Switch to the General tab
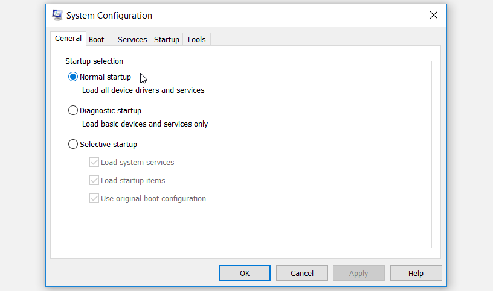Image resolution: width=493 pixels, height=291 pixels. coord(68,39)
